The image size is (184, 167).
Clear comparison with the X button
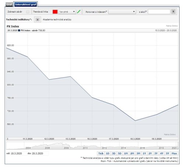coord(173,12)
